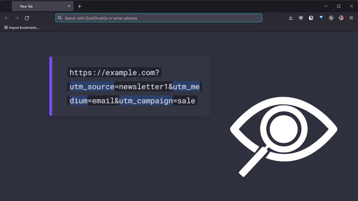This screenshot has width=358, height=201.
Task: Open the uBlock Origin shield extension
Action: [301, 18]
